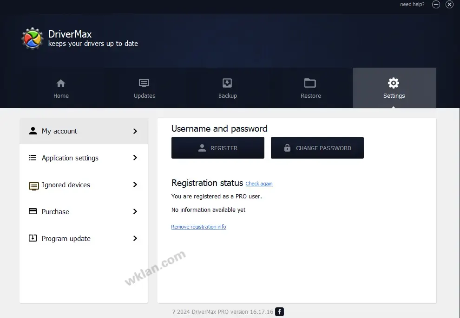Click the DriverMax PRO version 16.17.16 text

point(232,312)
